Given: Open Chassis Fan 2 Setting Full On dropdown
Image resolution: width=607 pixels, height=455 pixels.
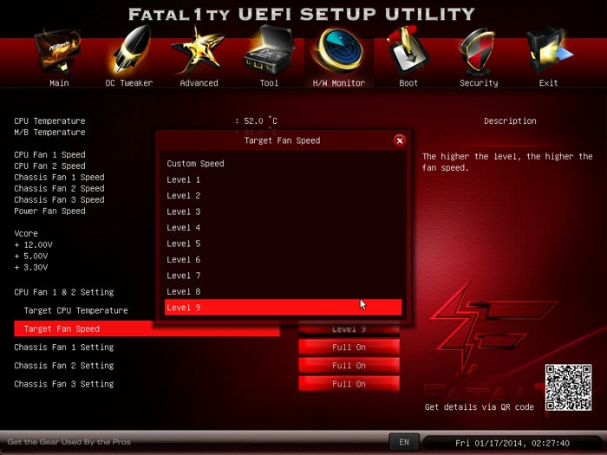Looking at the screenshot, I should coord(349,365).
